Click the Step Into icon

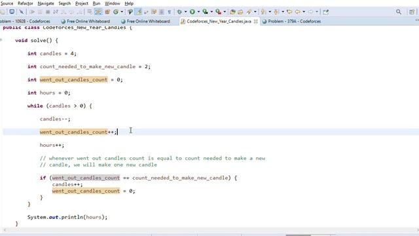64,12
